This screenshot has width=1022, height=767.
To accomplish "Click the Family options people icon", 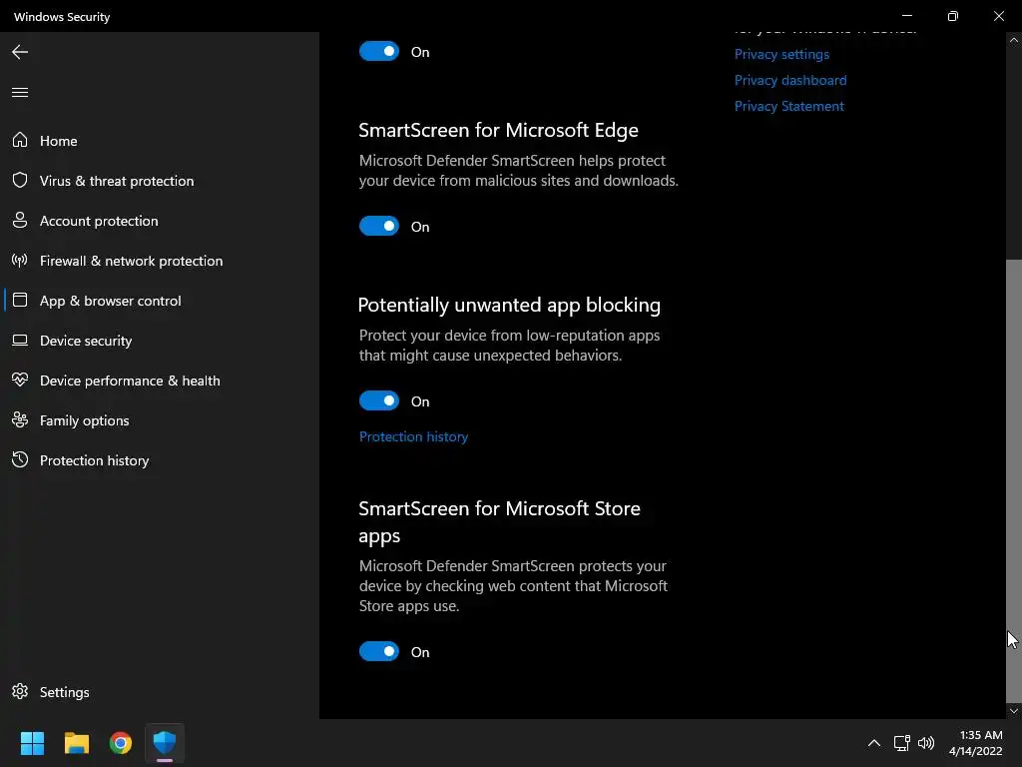I will click(x=20, y=420).
